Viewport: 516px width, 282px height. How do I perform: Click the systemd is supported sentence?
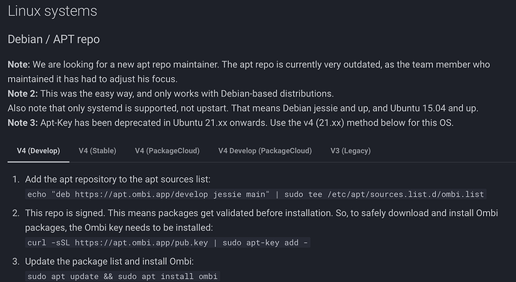[x=243, y=108]
